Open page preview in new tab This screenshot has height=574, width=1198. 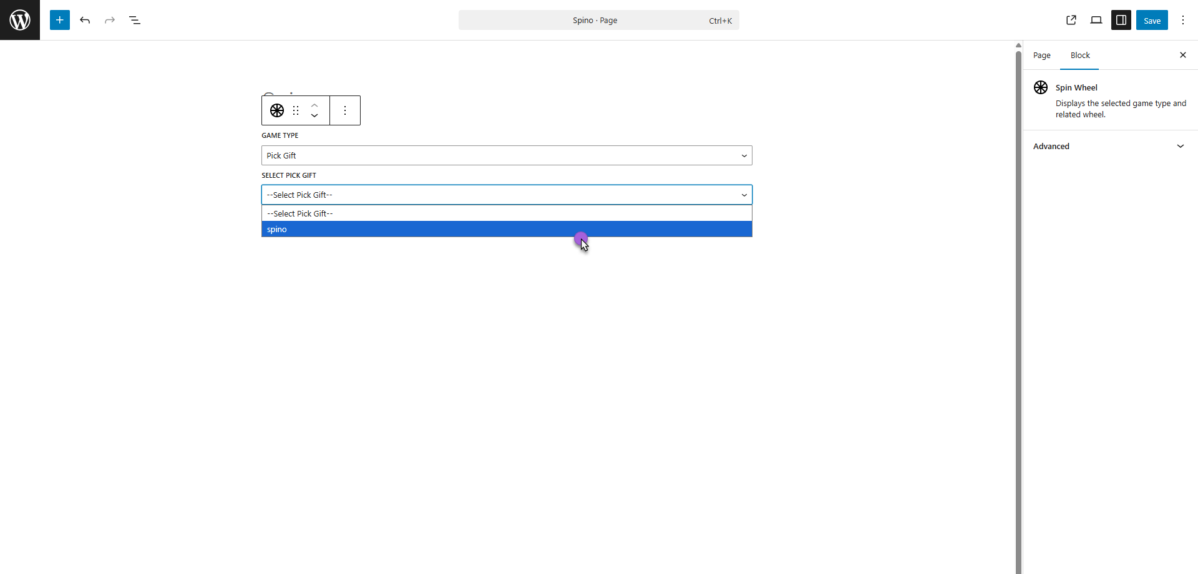click(1071, 20)
